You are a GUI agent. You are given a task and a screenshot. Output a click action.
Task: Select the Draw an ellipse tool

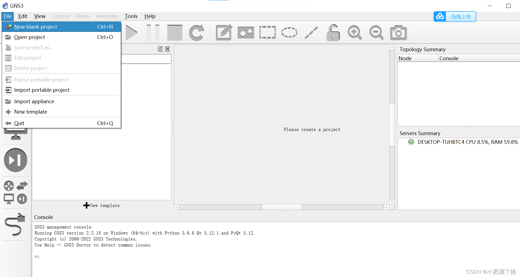tap(289, 33)
